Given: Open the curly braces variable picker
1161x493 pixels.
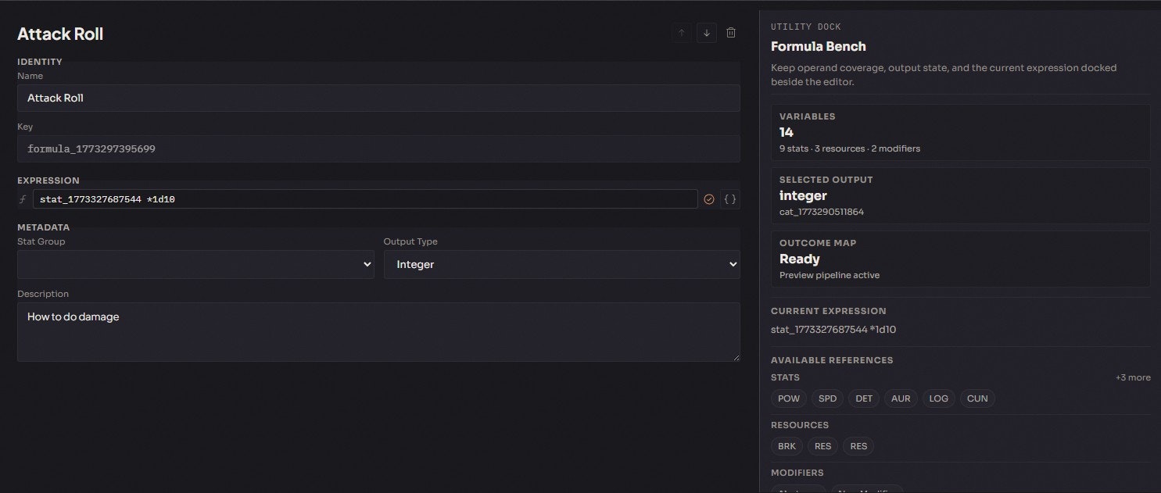Looking at the screenshot, I should click(x=730, y=199).
